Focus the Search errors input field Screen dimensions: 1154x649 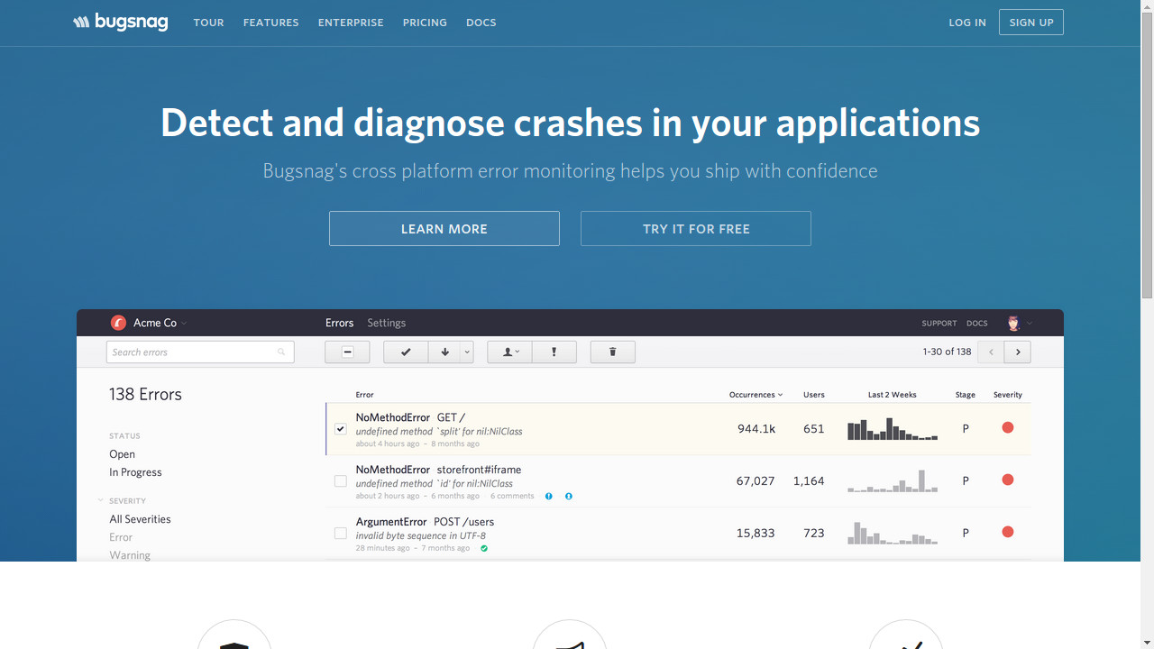200,352
